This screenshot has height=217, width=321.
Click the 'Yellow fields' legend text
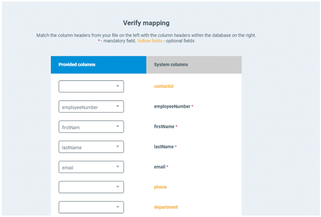pos(150,41)
